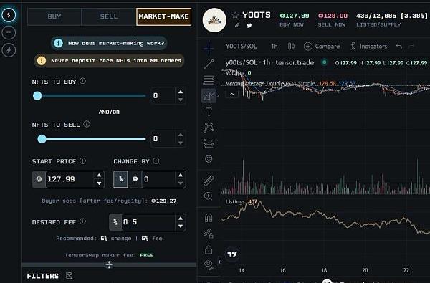This screenshot has width=430, height=283.
Task: Select the Text tool in chart toolbar
Action: click(x=209, y=112)
